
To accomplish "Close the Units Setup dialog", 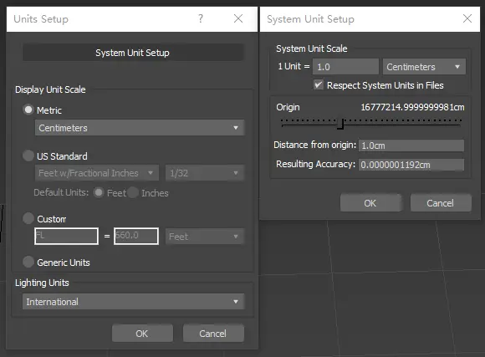I will pyautogui.click(x=238, y=18).
